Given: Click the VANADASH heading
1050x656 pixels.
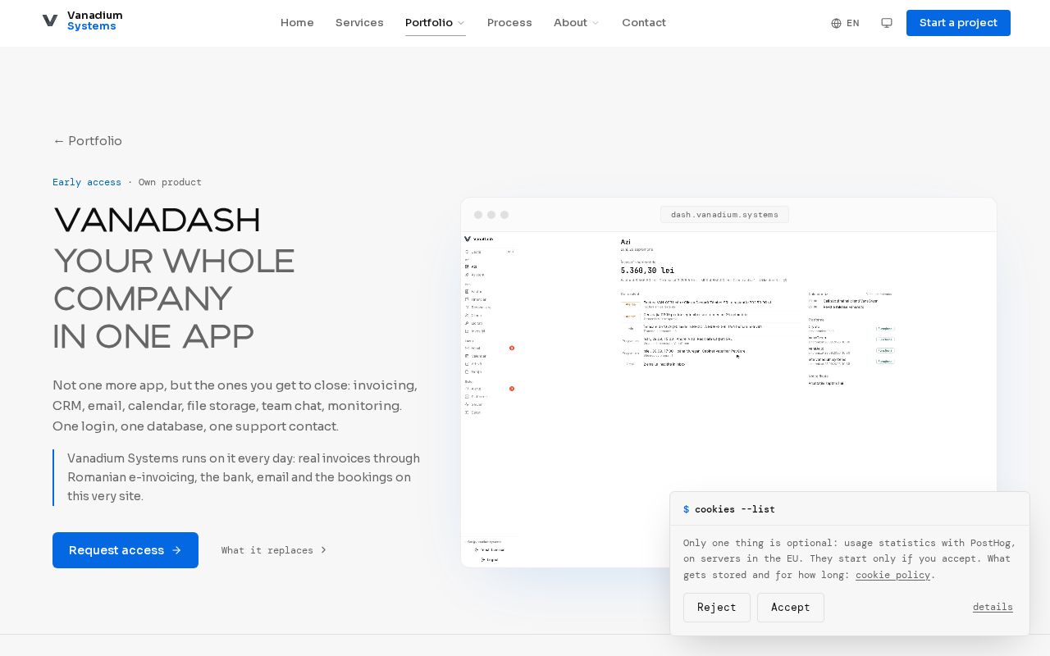Looking at the screenshot, I should pyautogui.click(x=157, y=221).
